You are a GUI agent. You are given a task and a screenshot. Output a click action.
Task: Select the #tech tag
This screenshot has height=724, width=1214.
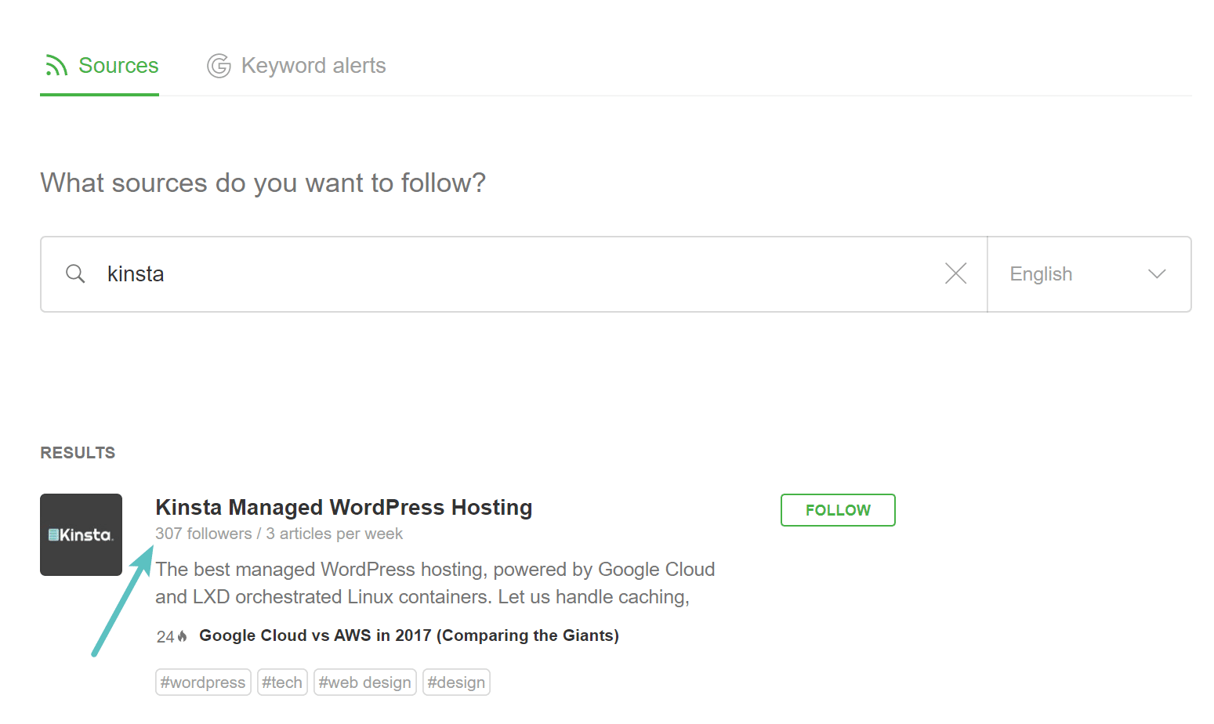[282, 682]
